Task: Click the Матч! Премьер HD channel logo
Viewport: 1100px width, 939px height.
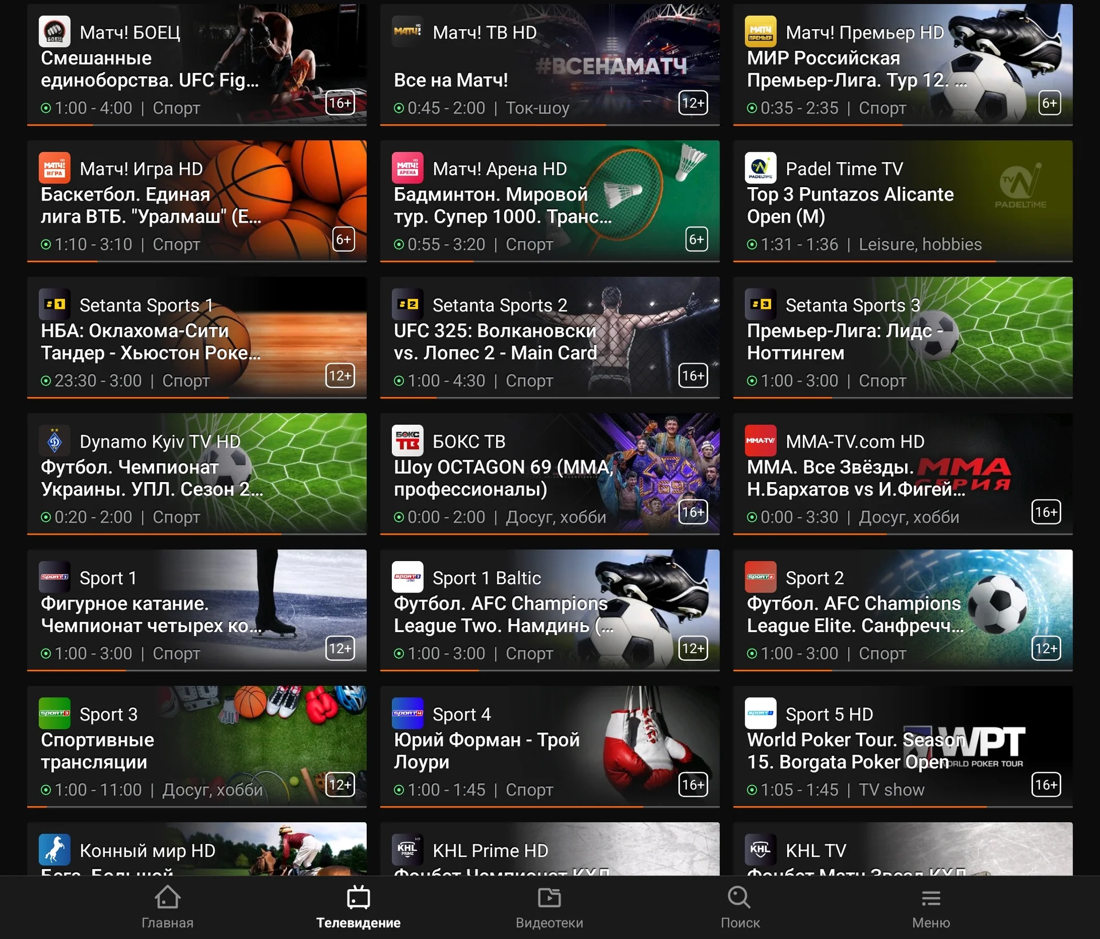Action: (x=760, y=31)
